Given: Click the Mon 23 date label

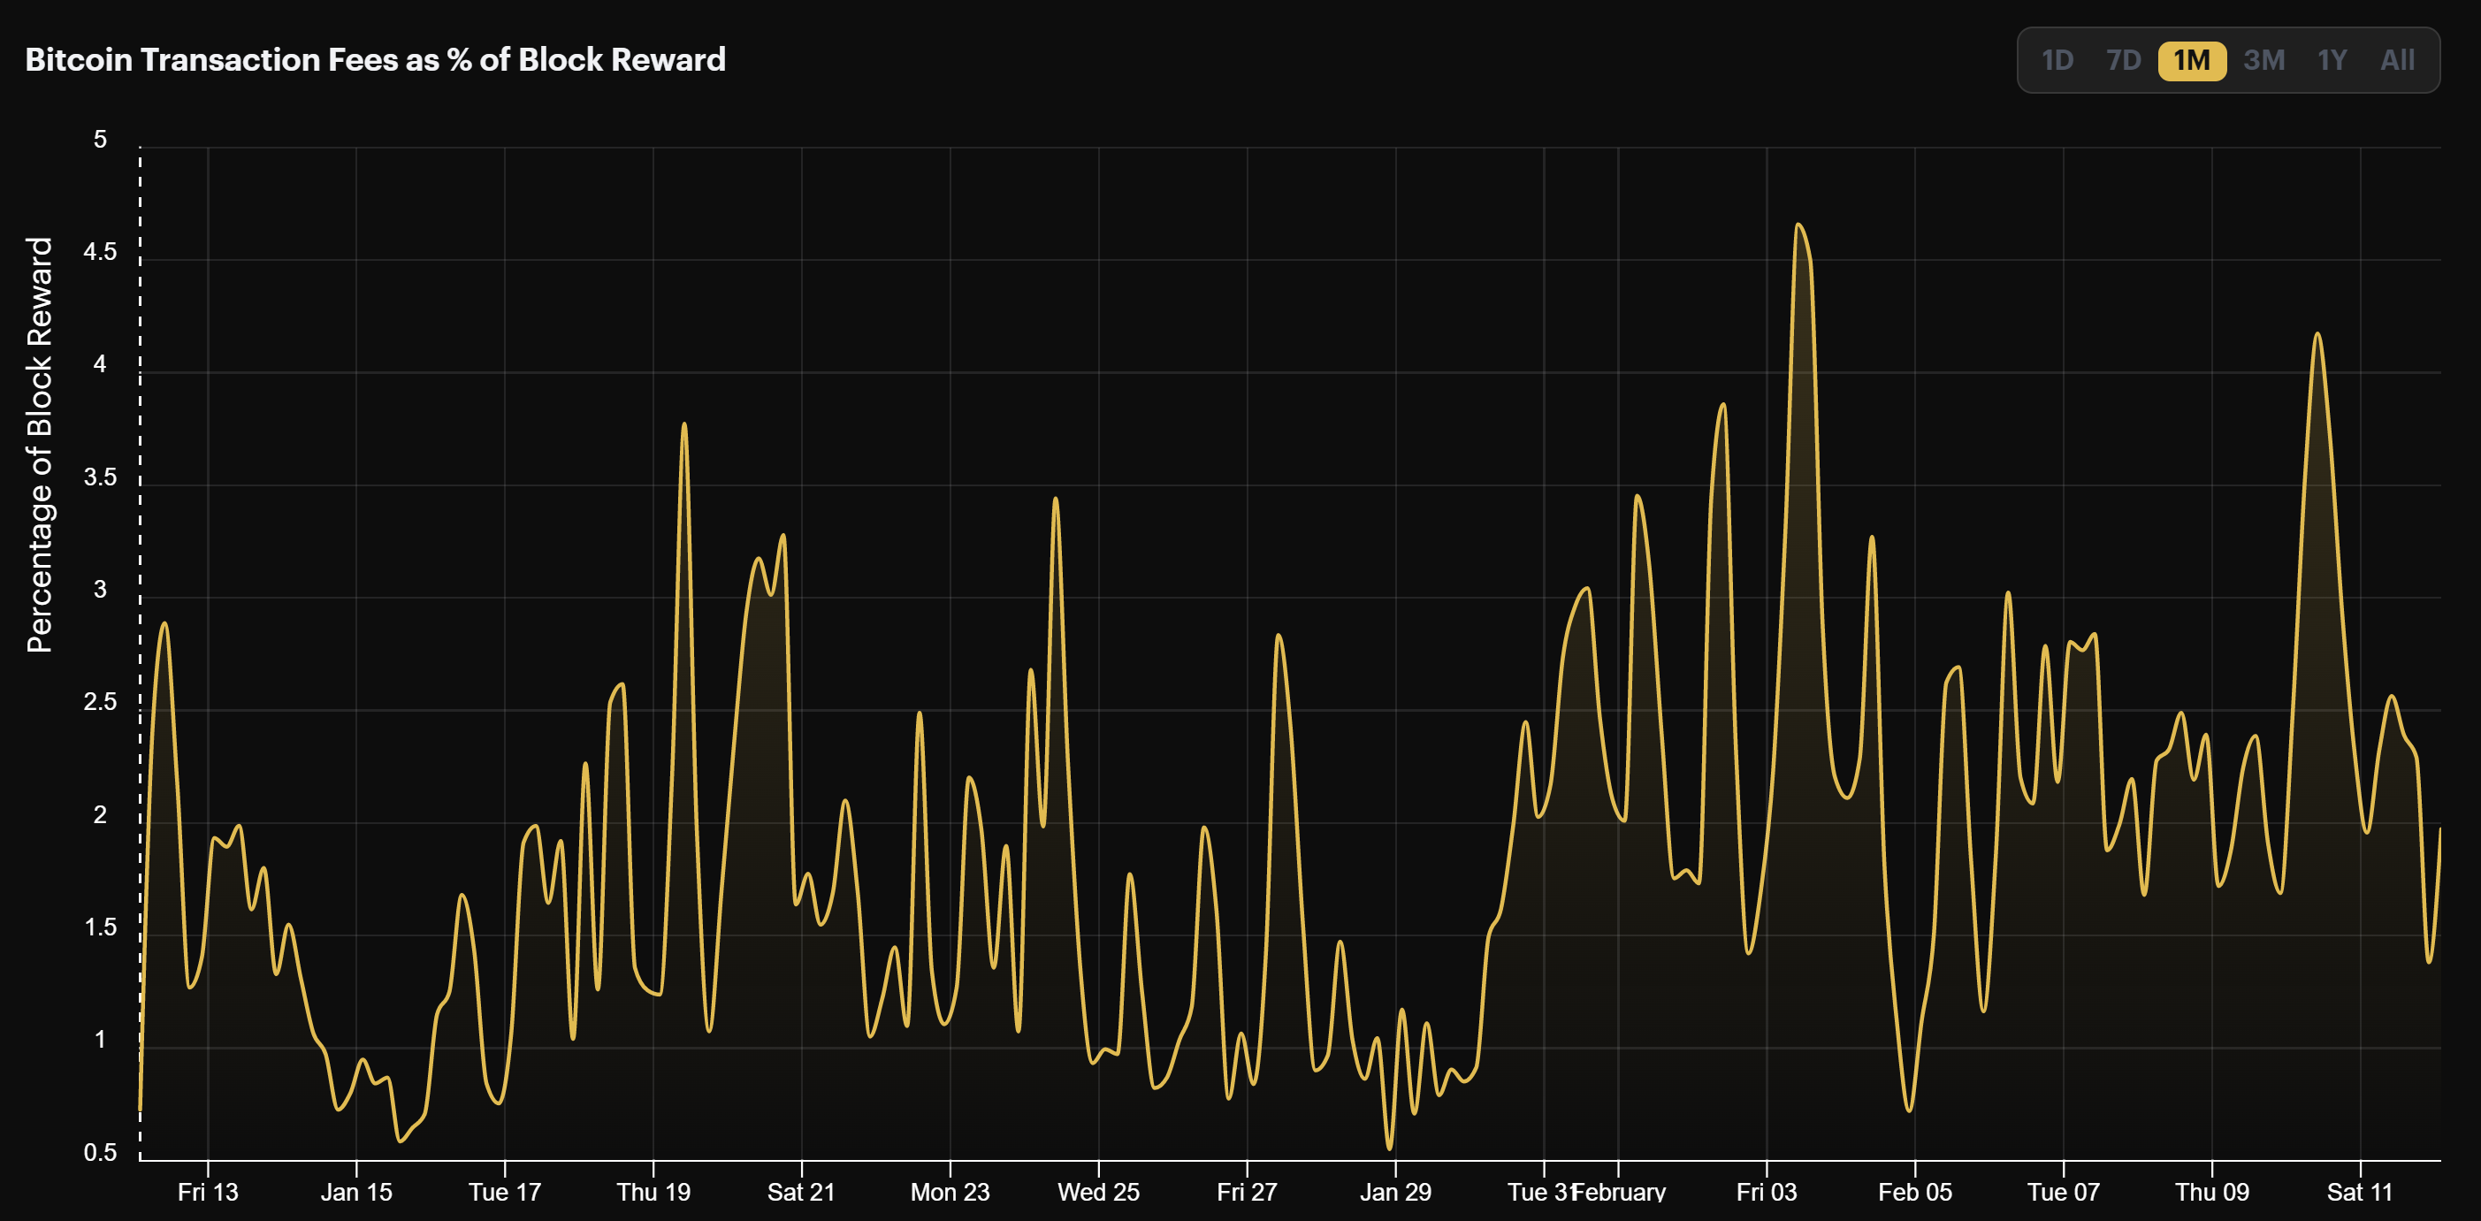Looking at the screenshot, I should (950, 1192).
